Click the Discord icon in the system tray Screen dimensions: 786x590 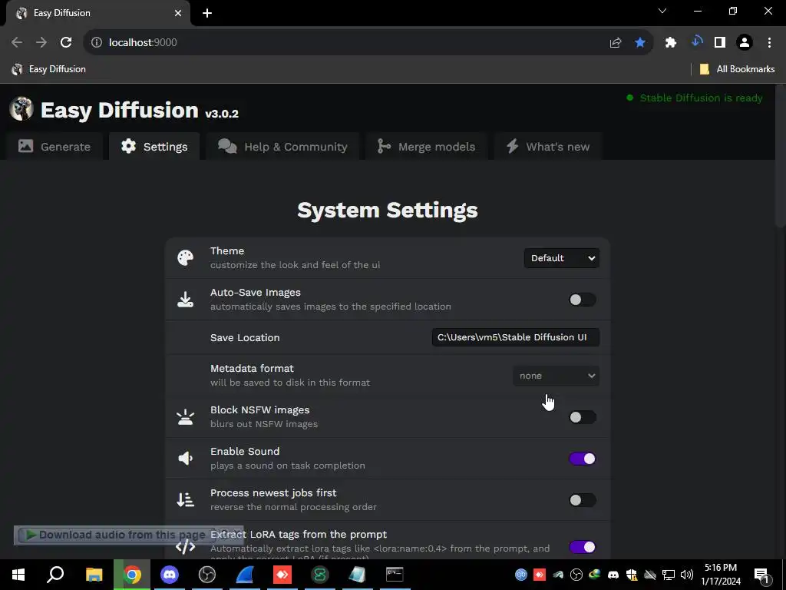[613, 575]
